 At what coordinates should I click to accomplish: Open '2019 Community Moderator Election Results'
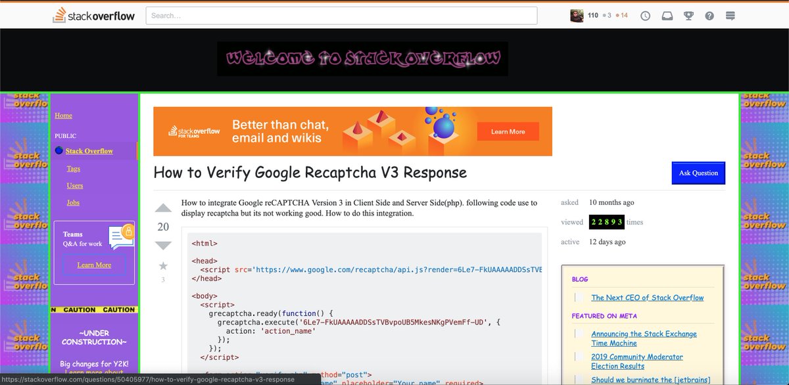[637, 361]
